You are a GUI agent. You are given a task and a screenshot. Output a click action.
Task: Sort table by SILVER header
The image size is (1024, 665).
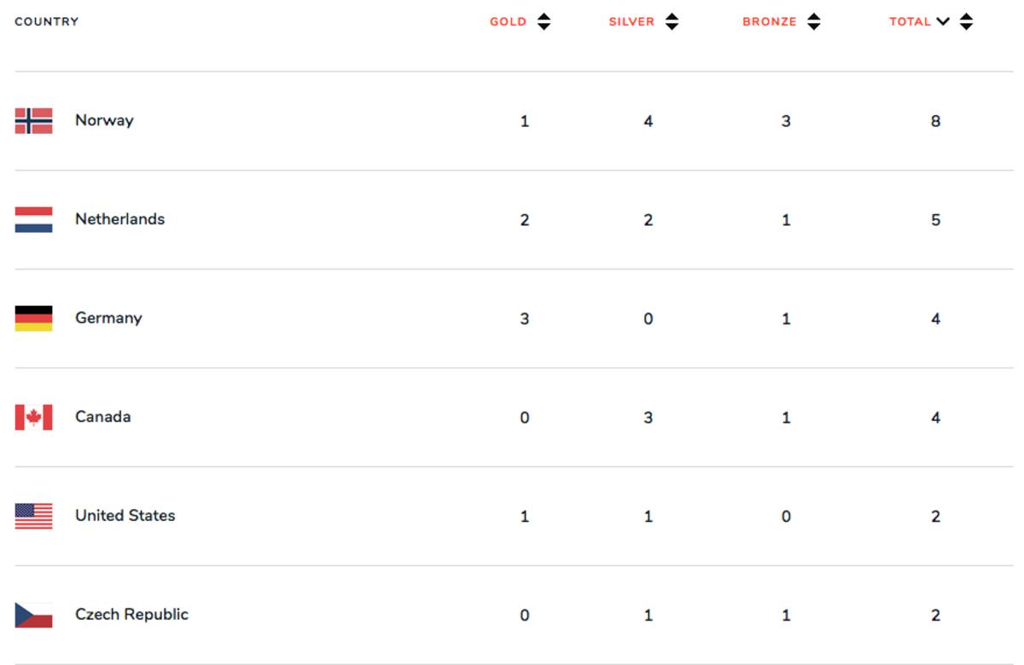point(631,22)
